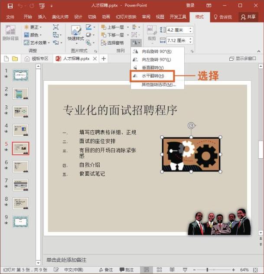Increase picture height with the up spinner

click(191, 28)
